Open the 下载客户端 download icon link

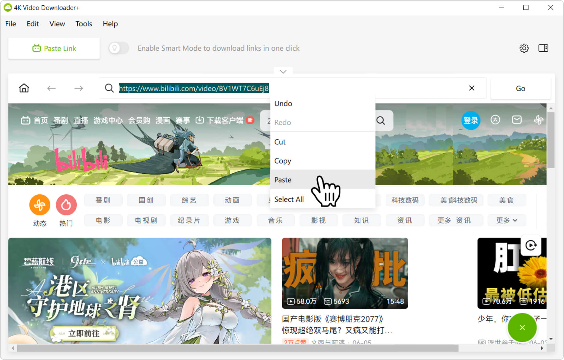point(225,120)
